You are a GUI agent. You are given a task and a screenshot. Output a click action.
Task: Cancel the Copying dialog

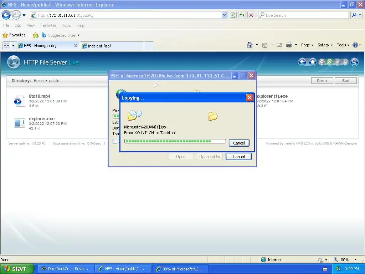(239, 143)
